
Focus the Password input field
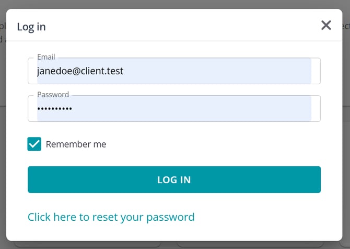(x=174, y=109)
